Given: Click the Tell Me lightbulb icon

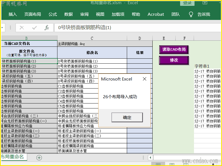Looking at the screenshot, I should tap(191, 14).
